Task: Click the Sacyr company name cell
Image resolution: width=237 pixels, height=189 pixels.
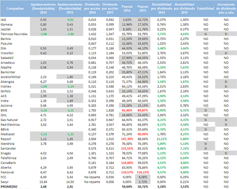Action: (5, 182)
